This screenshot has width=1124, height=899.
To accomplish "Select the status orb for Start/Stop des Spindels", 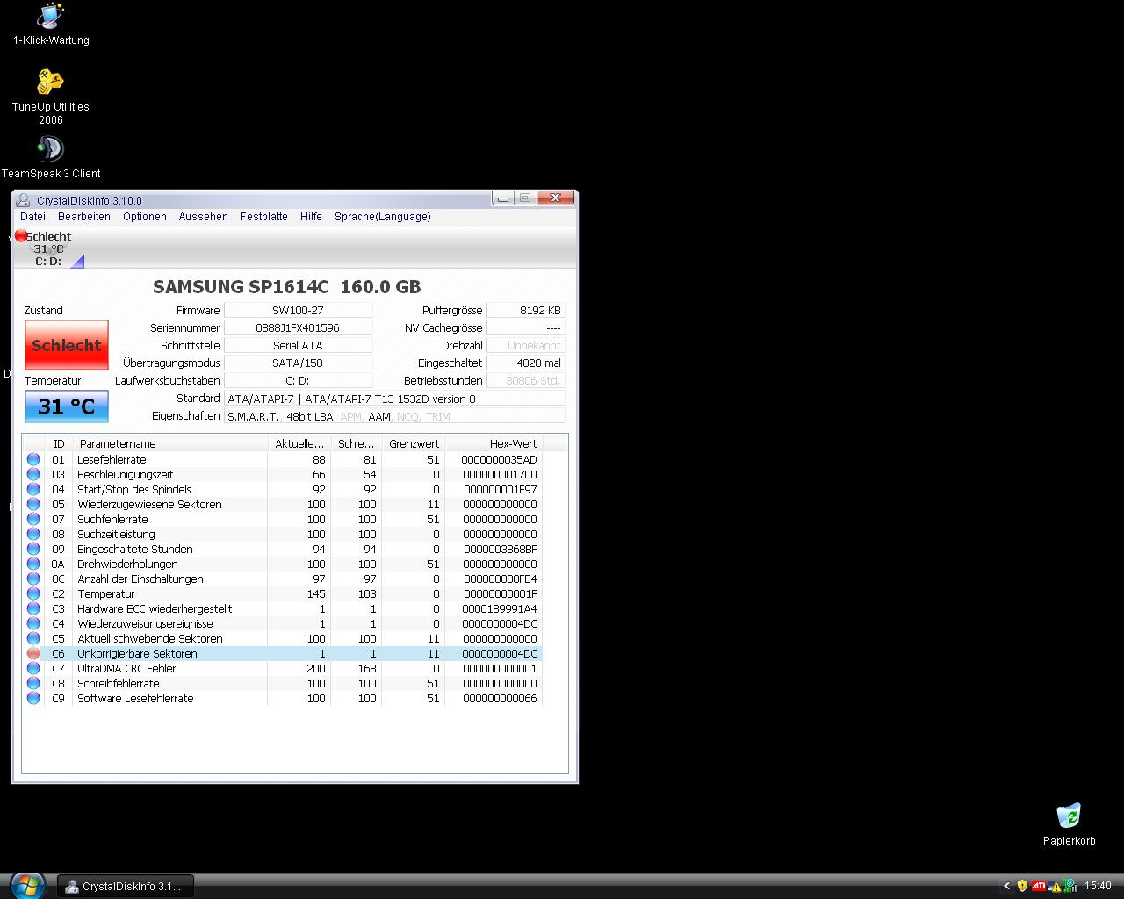I will [x=33, y=489].
